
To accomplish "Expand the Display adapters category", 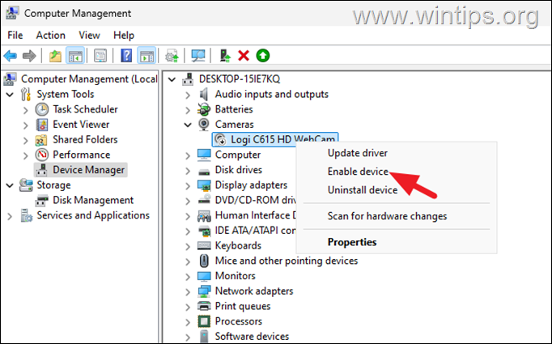I will pos(188,185).
